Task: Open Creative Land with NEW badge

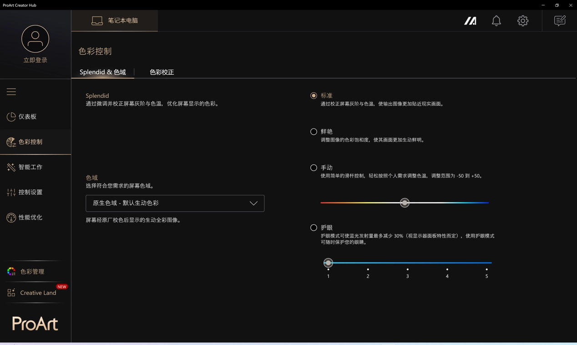Action: [x=38, y=293]
